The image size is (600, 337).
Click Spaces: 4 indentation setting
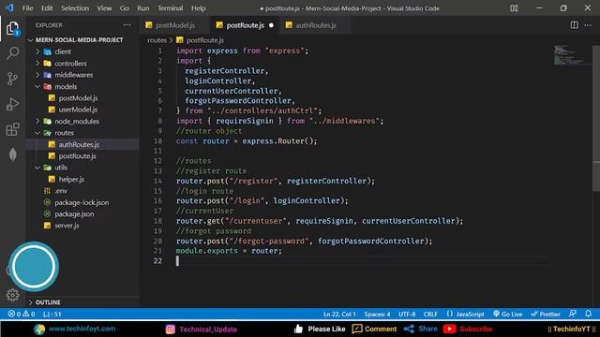pyautogui.click(x=377, y=315)
